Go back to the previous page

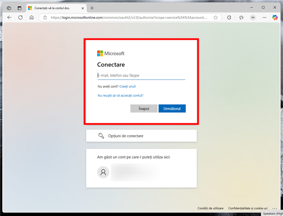point(9,17)
